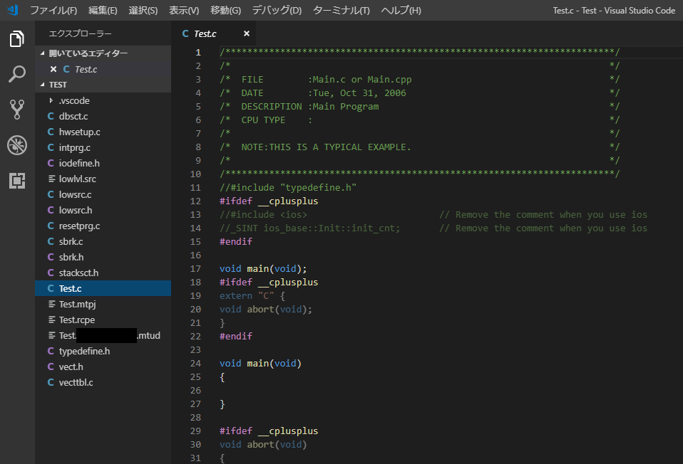The image size is (683, 464).
Task: Open vecttbl.c in the file tree
Action: 103,382
